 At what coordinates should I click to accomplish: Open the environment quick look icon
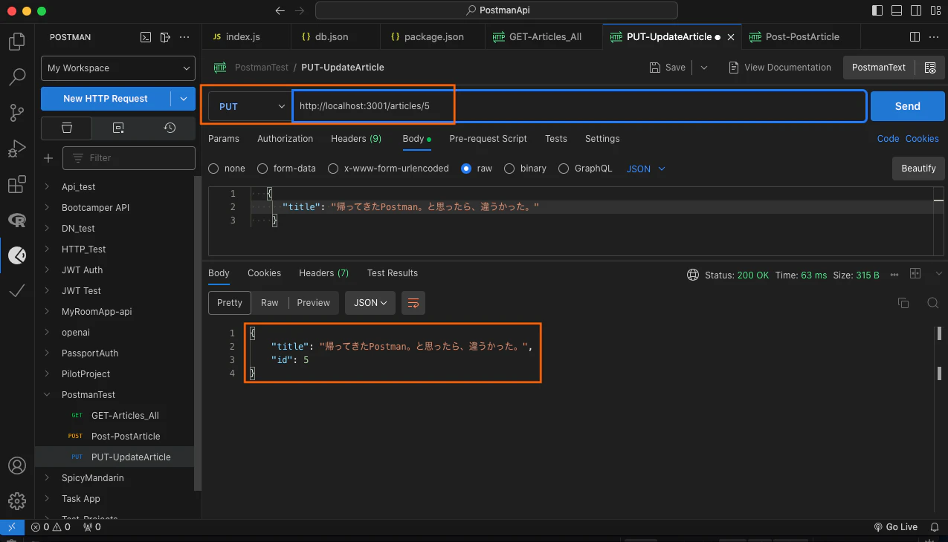pyautogui.click(x=929, y=68)
